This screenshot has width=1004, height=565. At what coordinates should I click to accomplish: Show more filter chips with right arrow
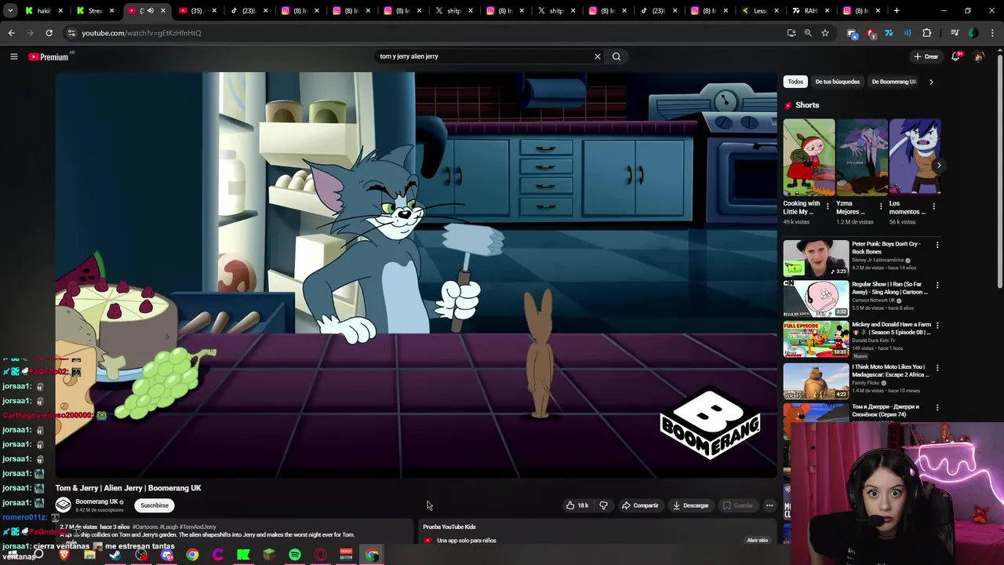coord(931,82)
